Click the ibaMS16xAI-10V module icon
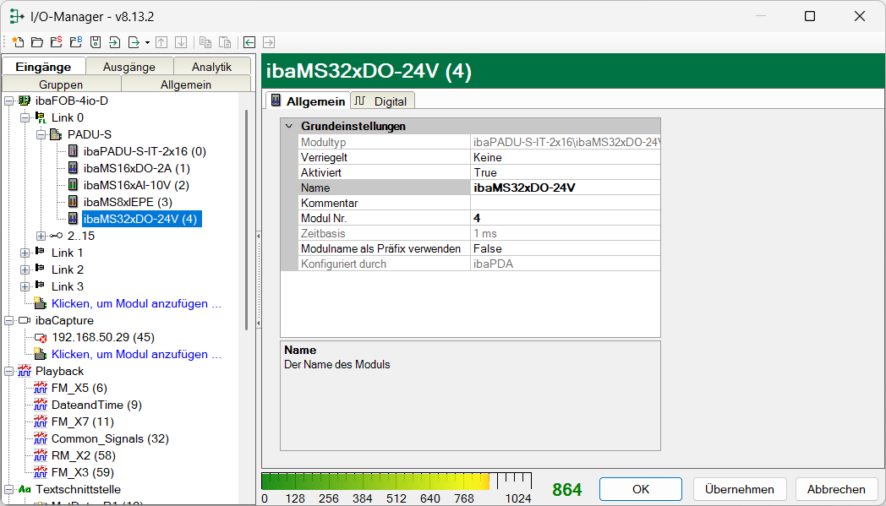The image size is (886, 506). coord(73,185)
